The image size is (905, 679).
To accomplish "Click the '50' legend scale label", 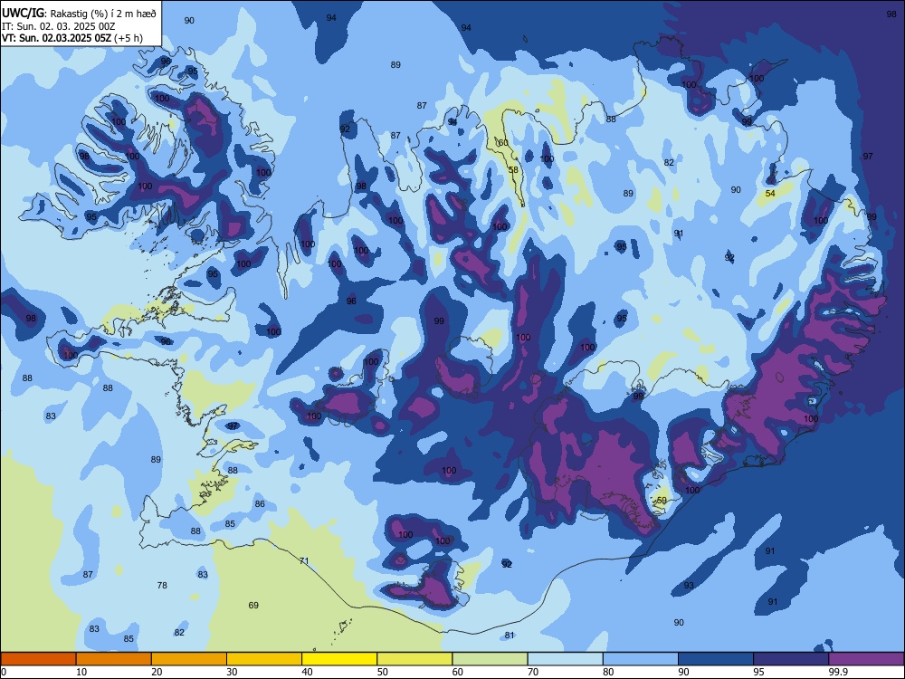I will tap(383, 672).
